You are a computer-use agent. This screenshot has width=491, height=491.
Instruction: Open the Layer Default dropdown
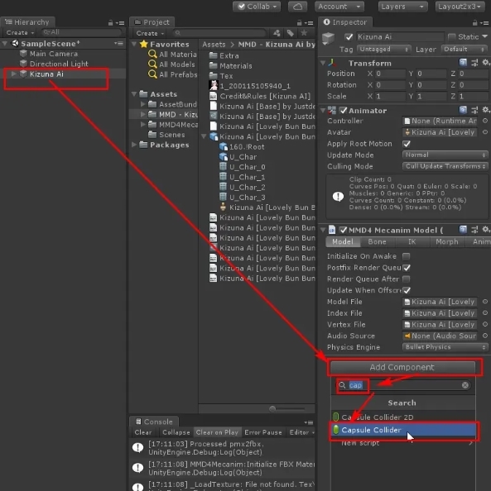click(x=464, y=49)
